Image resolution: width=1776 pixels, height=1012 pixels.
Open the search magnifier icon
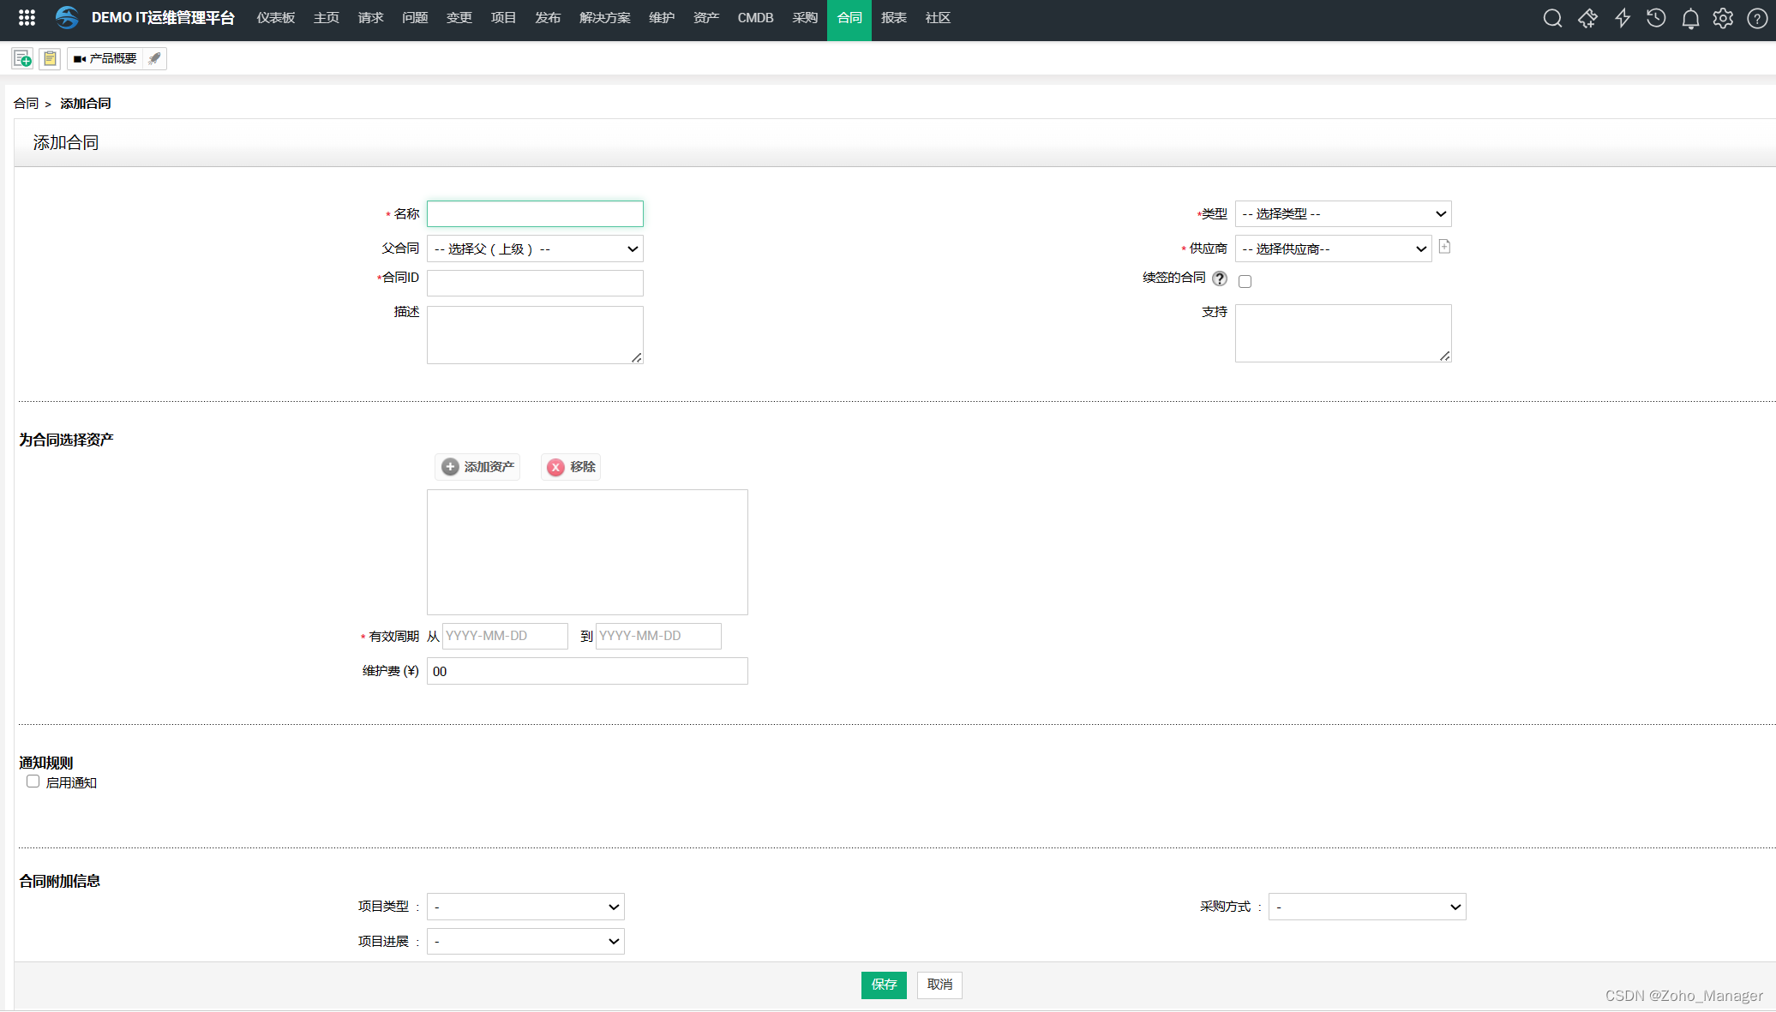[1552, 18]
